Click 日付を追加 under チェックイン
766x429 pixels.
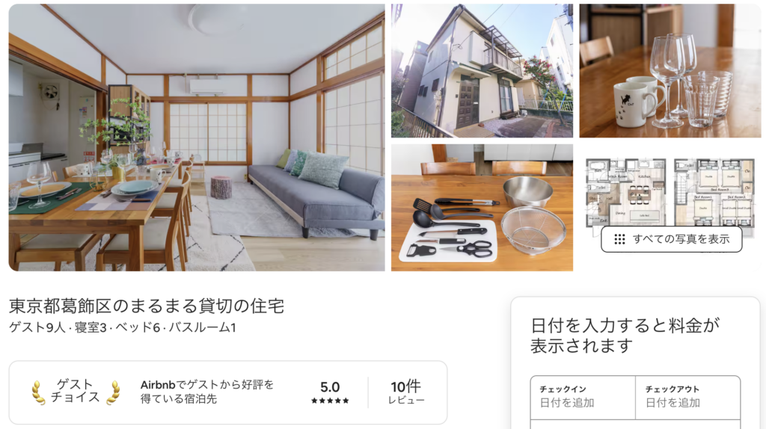coord(567,403)
